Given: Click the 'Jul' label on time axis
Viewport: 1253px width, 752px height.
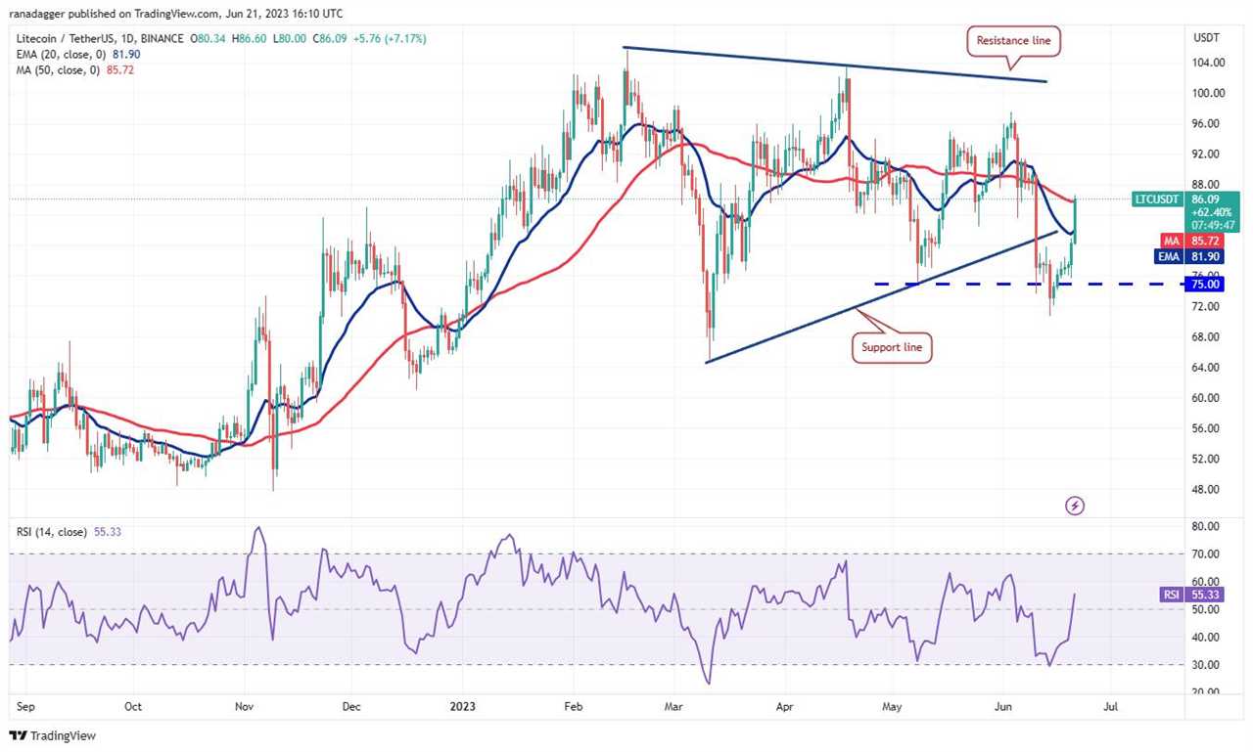Looking at the screenshot, I should [1110, 706].
